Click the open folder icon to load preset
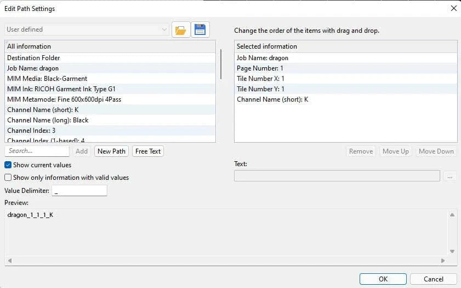461x288 pixels. coord(181,30)
